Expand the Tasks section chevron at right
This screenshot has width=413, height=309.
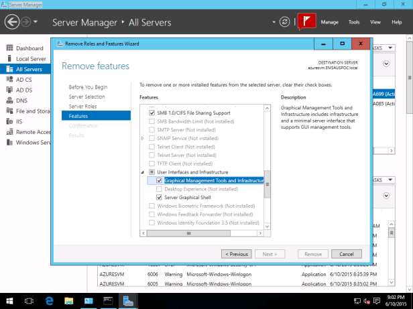pos(388,65)
